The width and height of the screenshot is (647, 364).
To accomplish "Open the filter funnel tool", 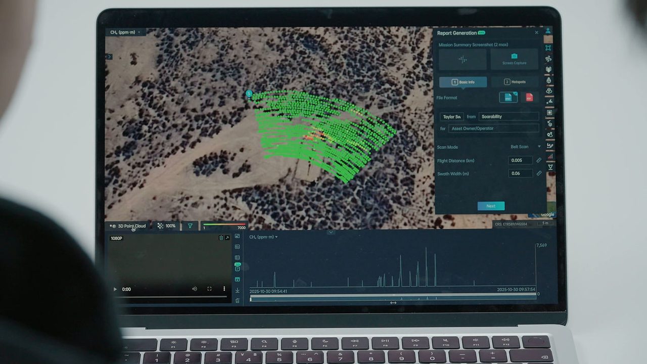I will 190,226.
